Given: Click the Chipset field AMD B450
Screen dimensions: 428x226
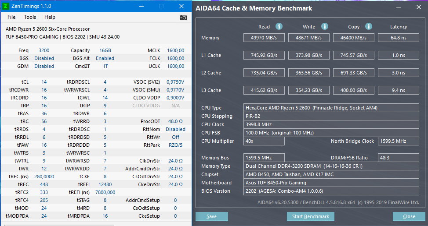Looking at the screenshot, I should click(x=331, y=174).
